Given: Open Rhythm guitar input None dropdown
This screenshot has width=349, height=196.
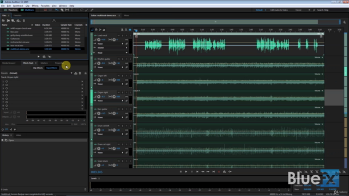Looking at the screenshot, I should coord(110,68).
